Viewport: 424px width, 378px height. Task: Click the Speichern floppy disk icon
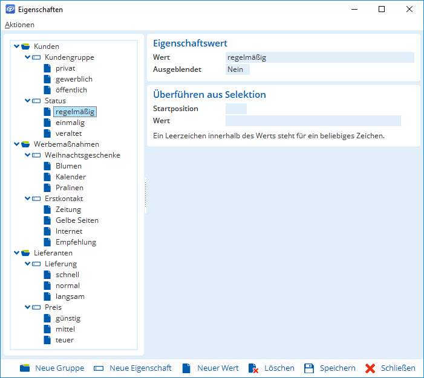coord(309,368)
